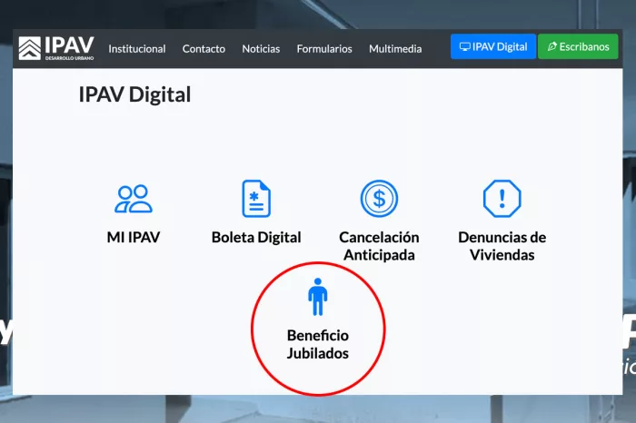Click the Denuncias de Viviendas warning icon

tap(502, 199)
